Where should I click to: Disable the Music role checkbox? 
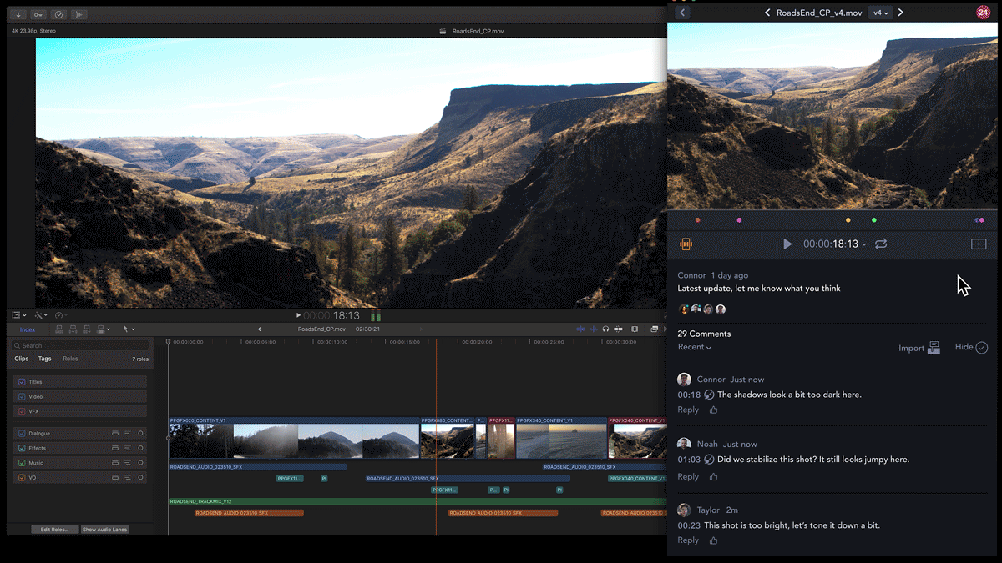(22, 463)
